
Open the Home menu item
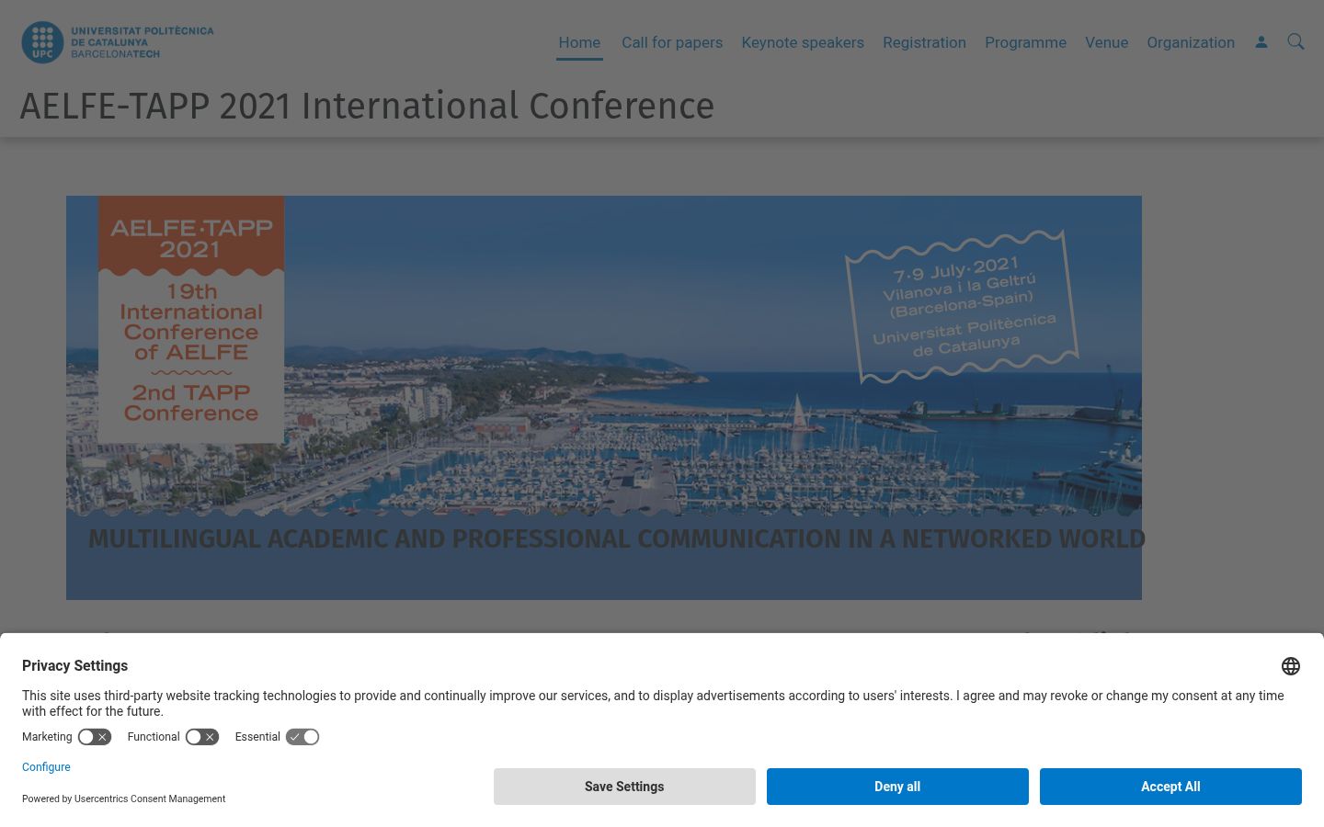[579, 42]
